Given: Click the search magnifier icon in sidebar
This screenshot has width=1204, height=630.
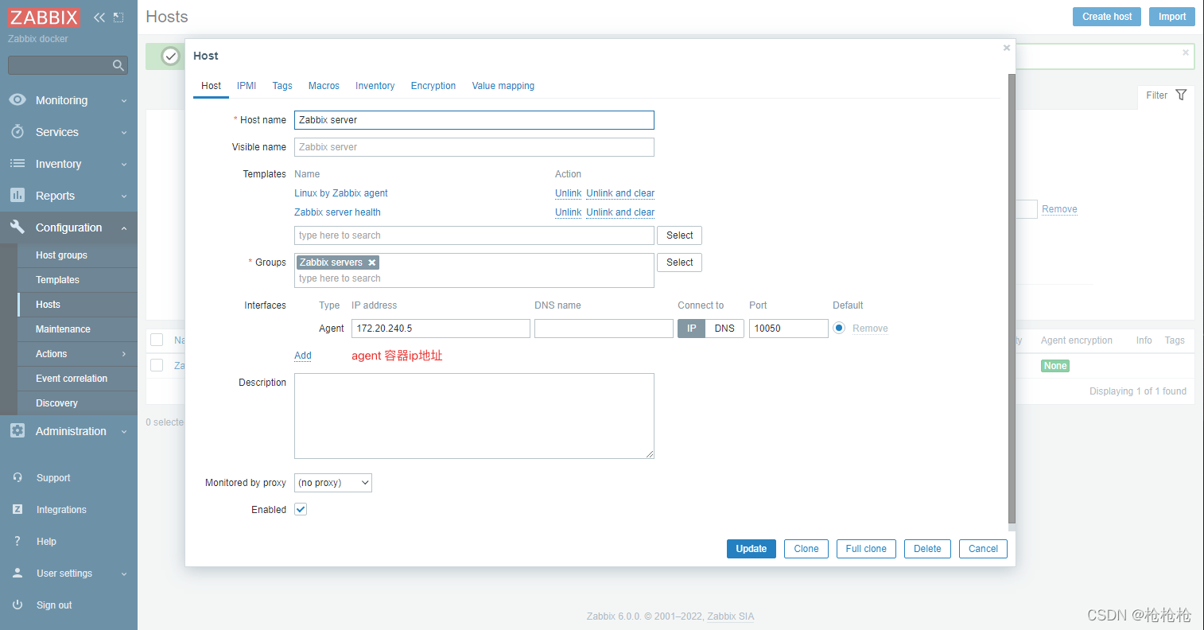Looking at the screenshot, I should click(x=118, y=65).
